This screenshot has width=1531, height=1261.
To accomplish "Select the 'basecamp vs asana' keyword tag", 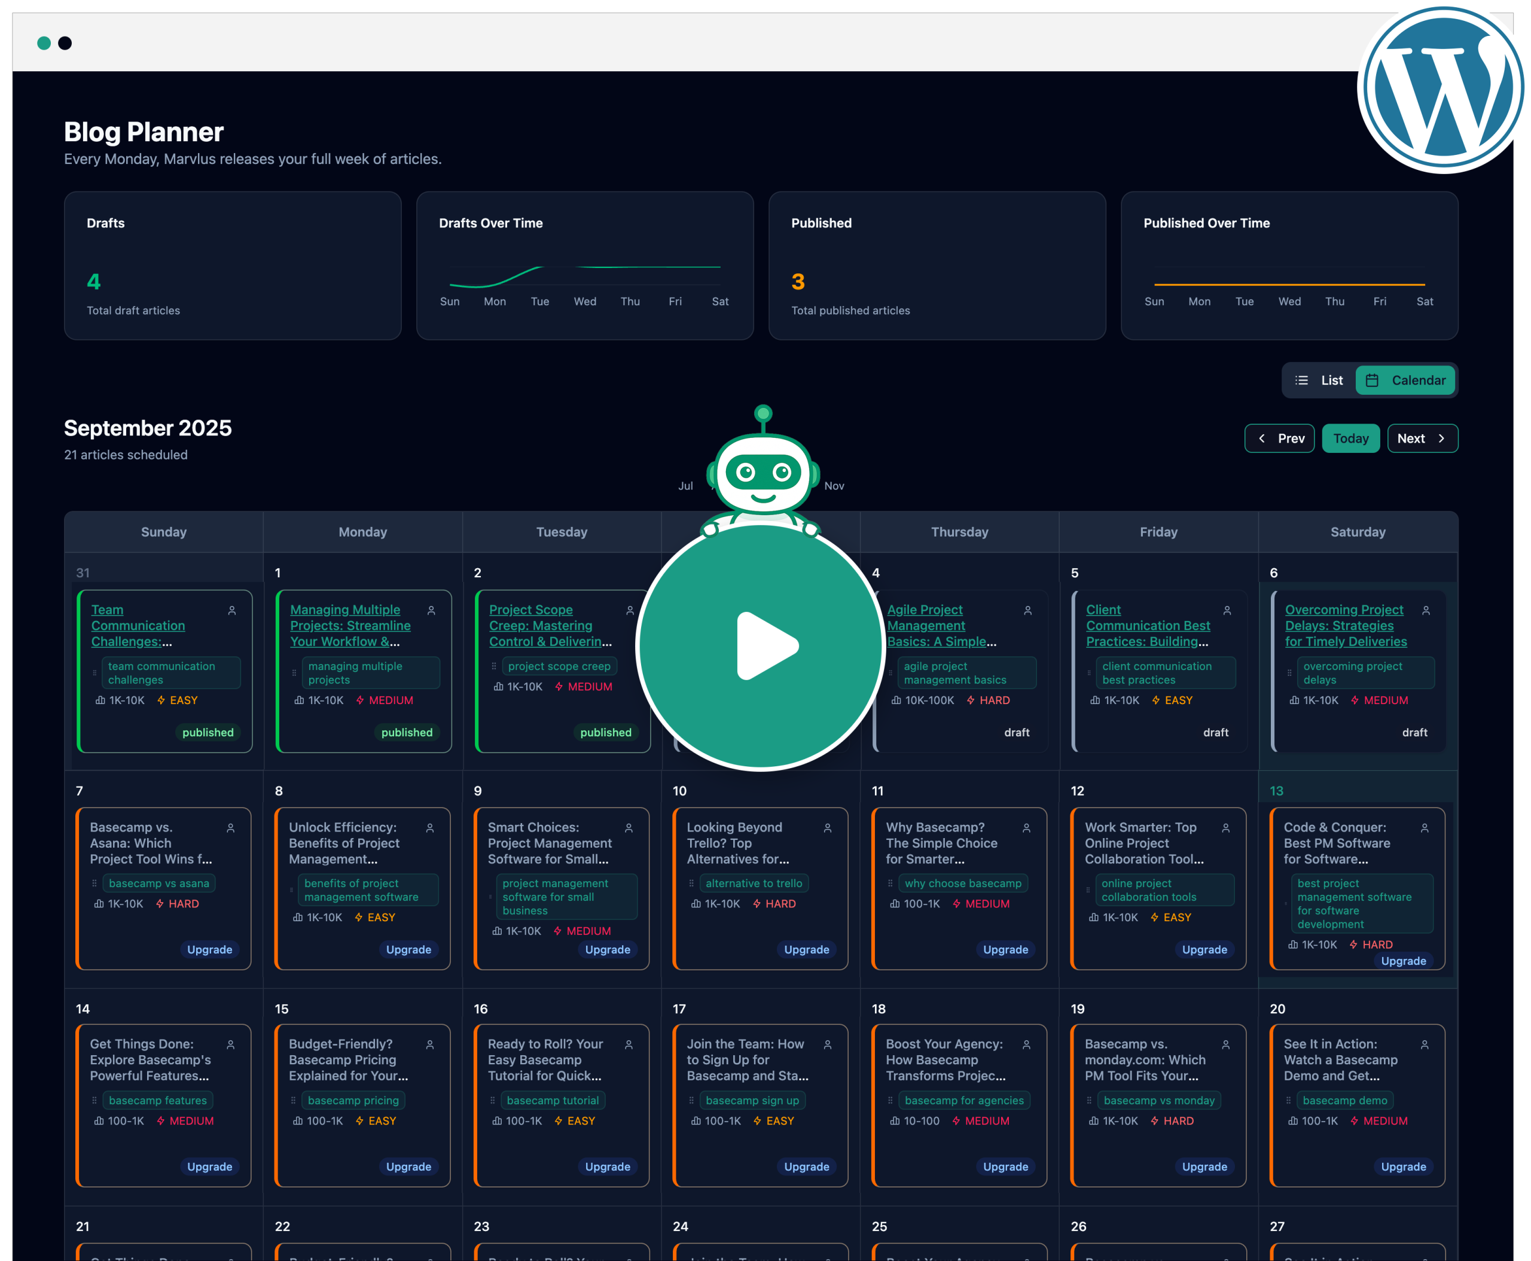I will click(x=159, y=884).
